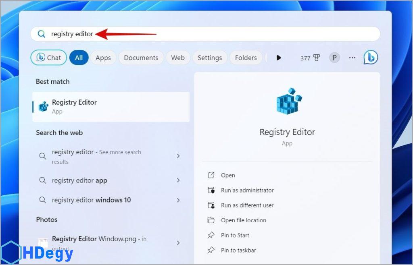The height and width of the screenshot is (265, 413).
Task: Click the P profile avatar
Action: click(x=334, y=58)
